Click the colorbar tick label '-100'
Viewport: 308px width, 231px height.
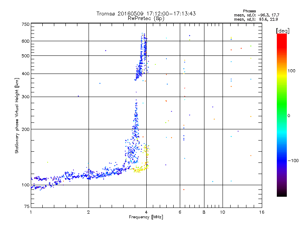[293, 161]
